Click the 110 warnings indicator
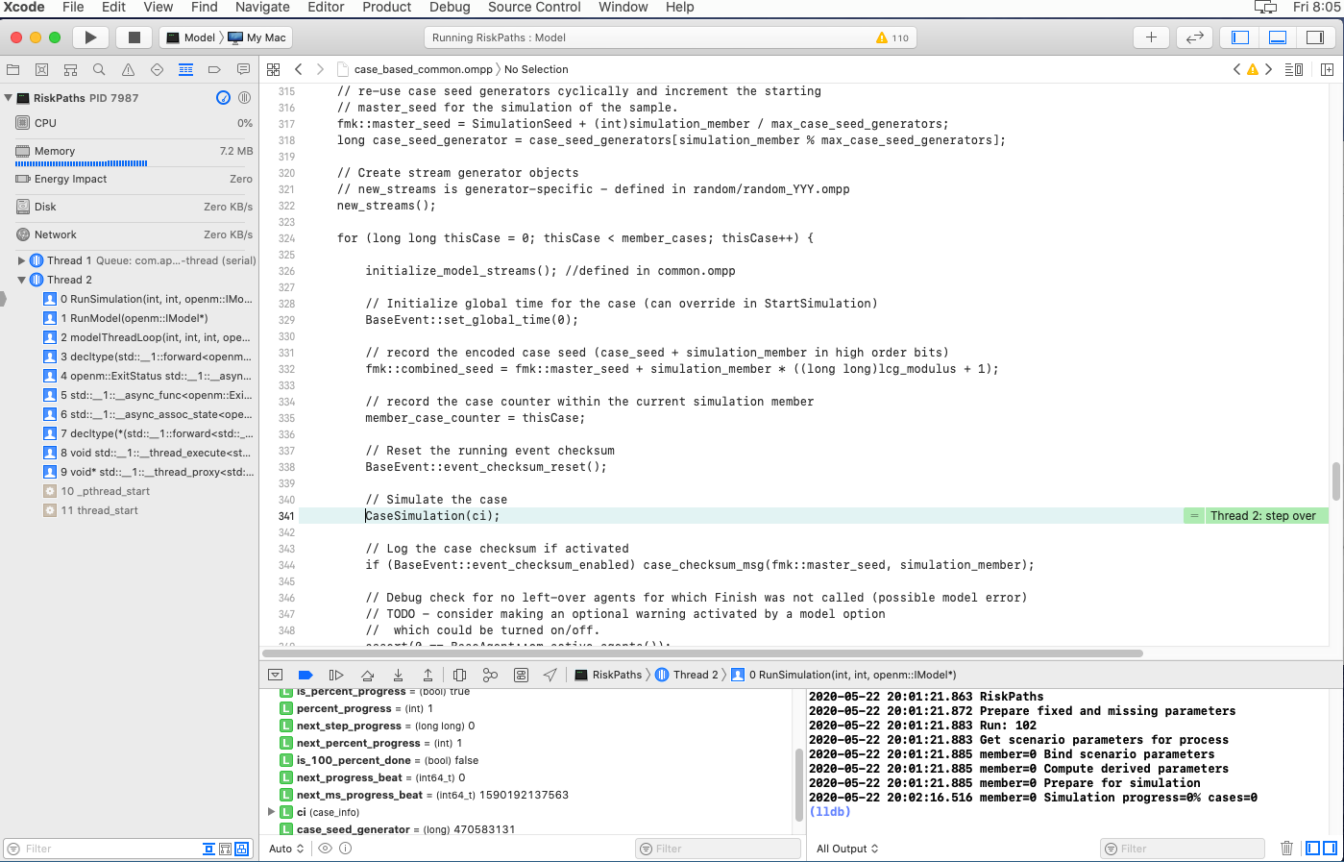Viewport: 1344px width, 862px height. tap(892, 38)
